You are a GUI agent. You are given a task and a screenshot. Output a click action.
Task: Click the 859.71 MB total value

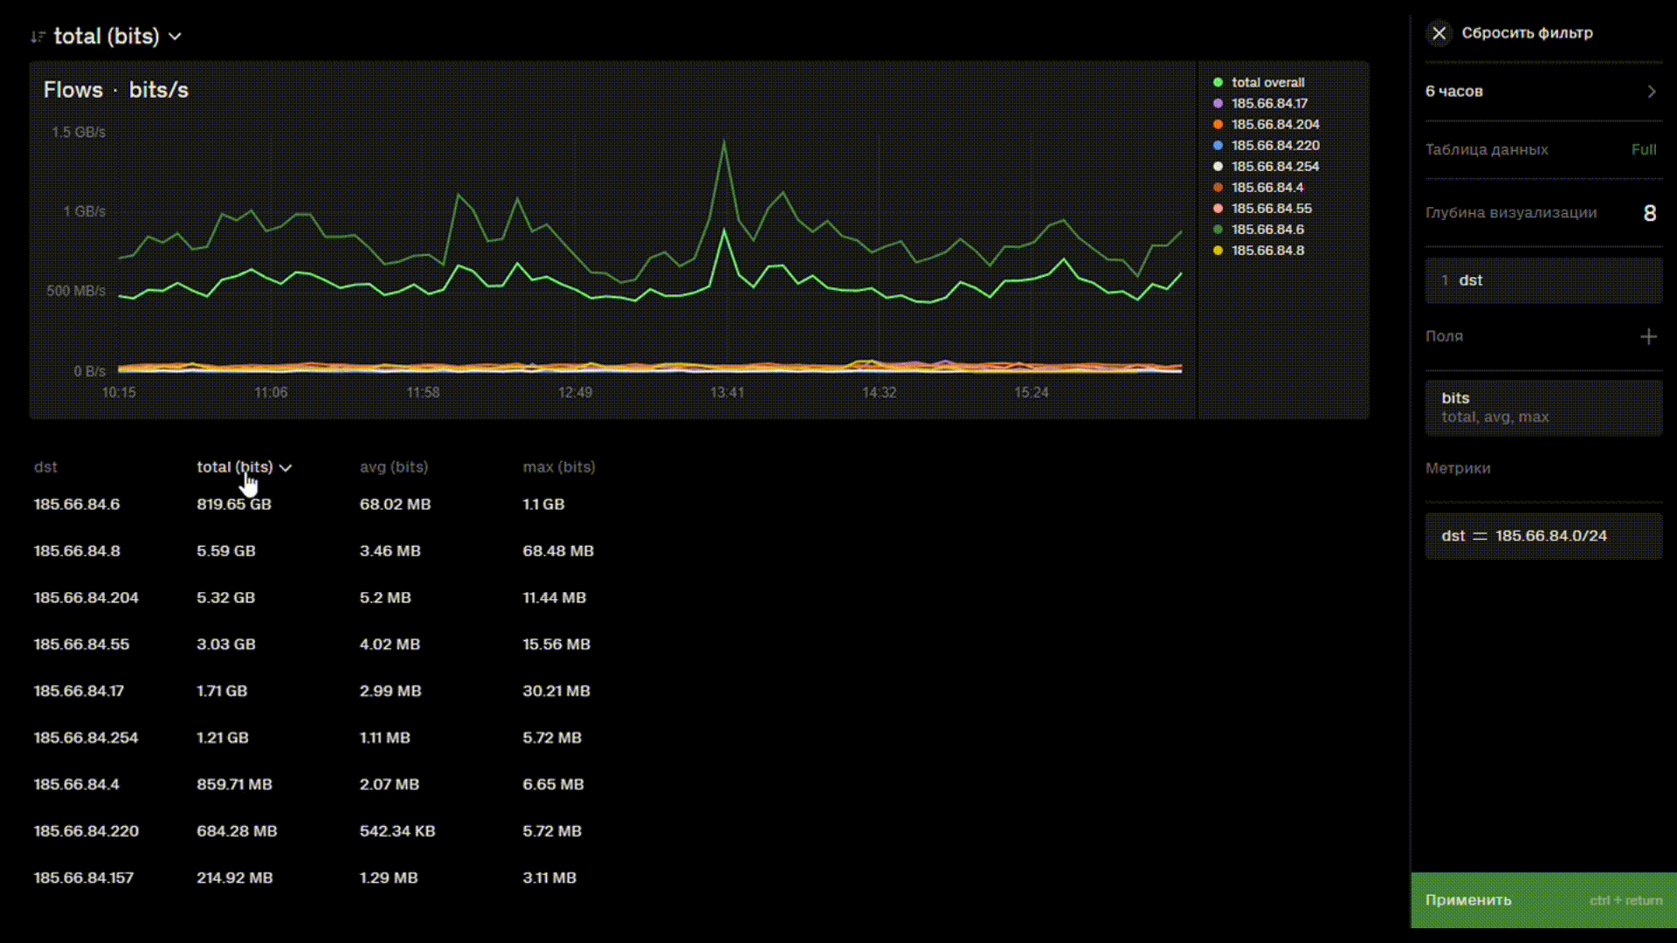click(x=234, y=785)
